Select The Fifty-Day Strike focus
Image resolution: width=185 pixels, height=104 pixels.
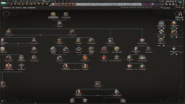[66, 16]
